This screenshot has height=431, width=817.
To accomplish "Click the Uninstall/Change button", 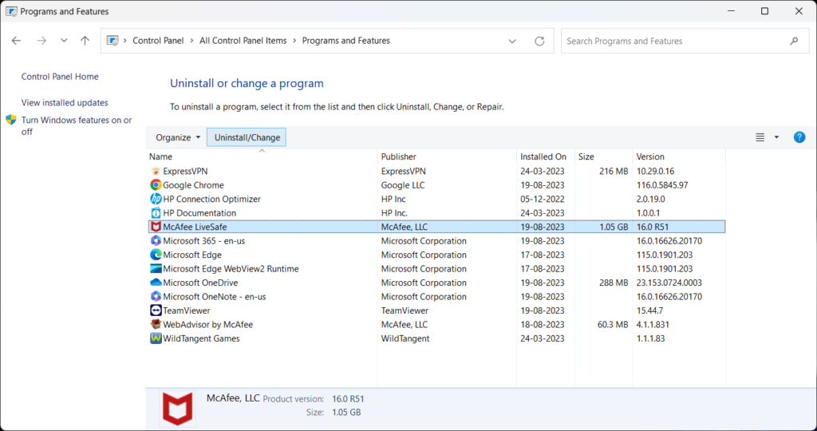I will 247,137.
